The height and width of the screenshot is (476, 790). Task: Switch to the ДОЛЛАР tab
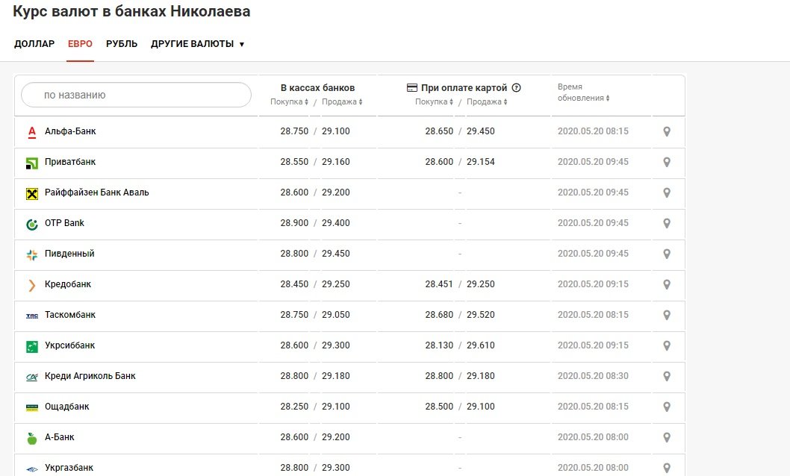[34, 44]
